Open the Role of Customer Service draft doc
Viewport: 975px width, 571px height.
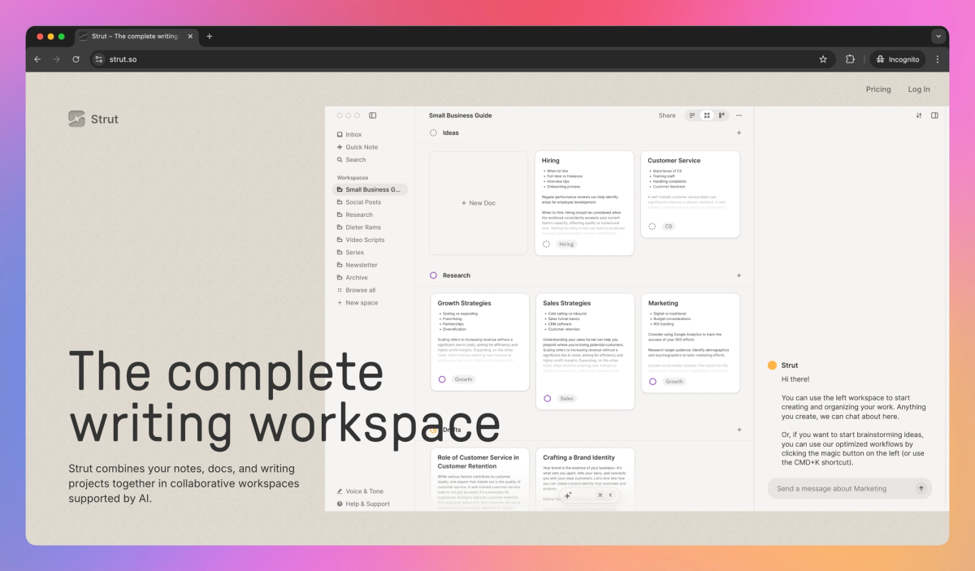[479, 479]
